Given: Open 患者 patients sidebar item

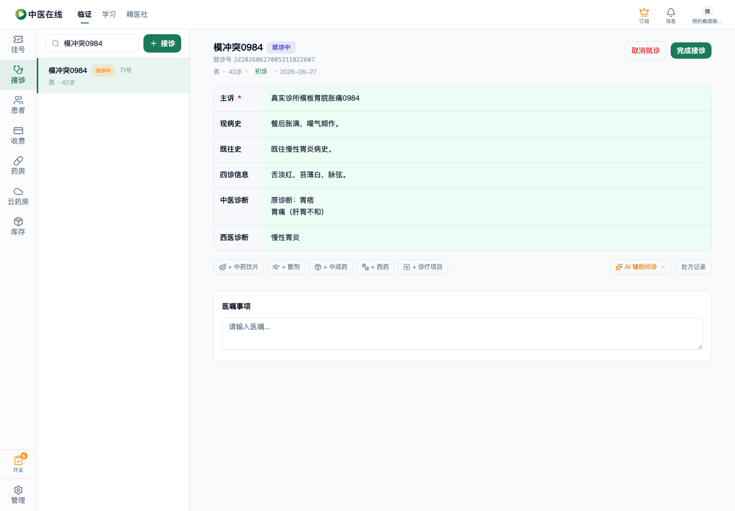Looking at the screenshot, I should [18, 105].
